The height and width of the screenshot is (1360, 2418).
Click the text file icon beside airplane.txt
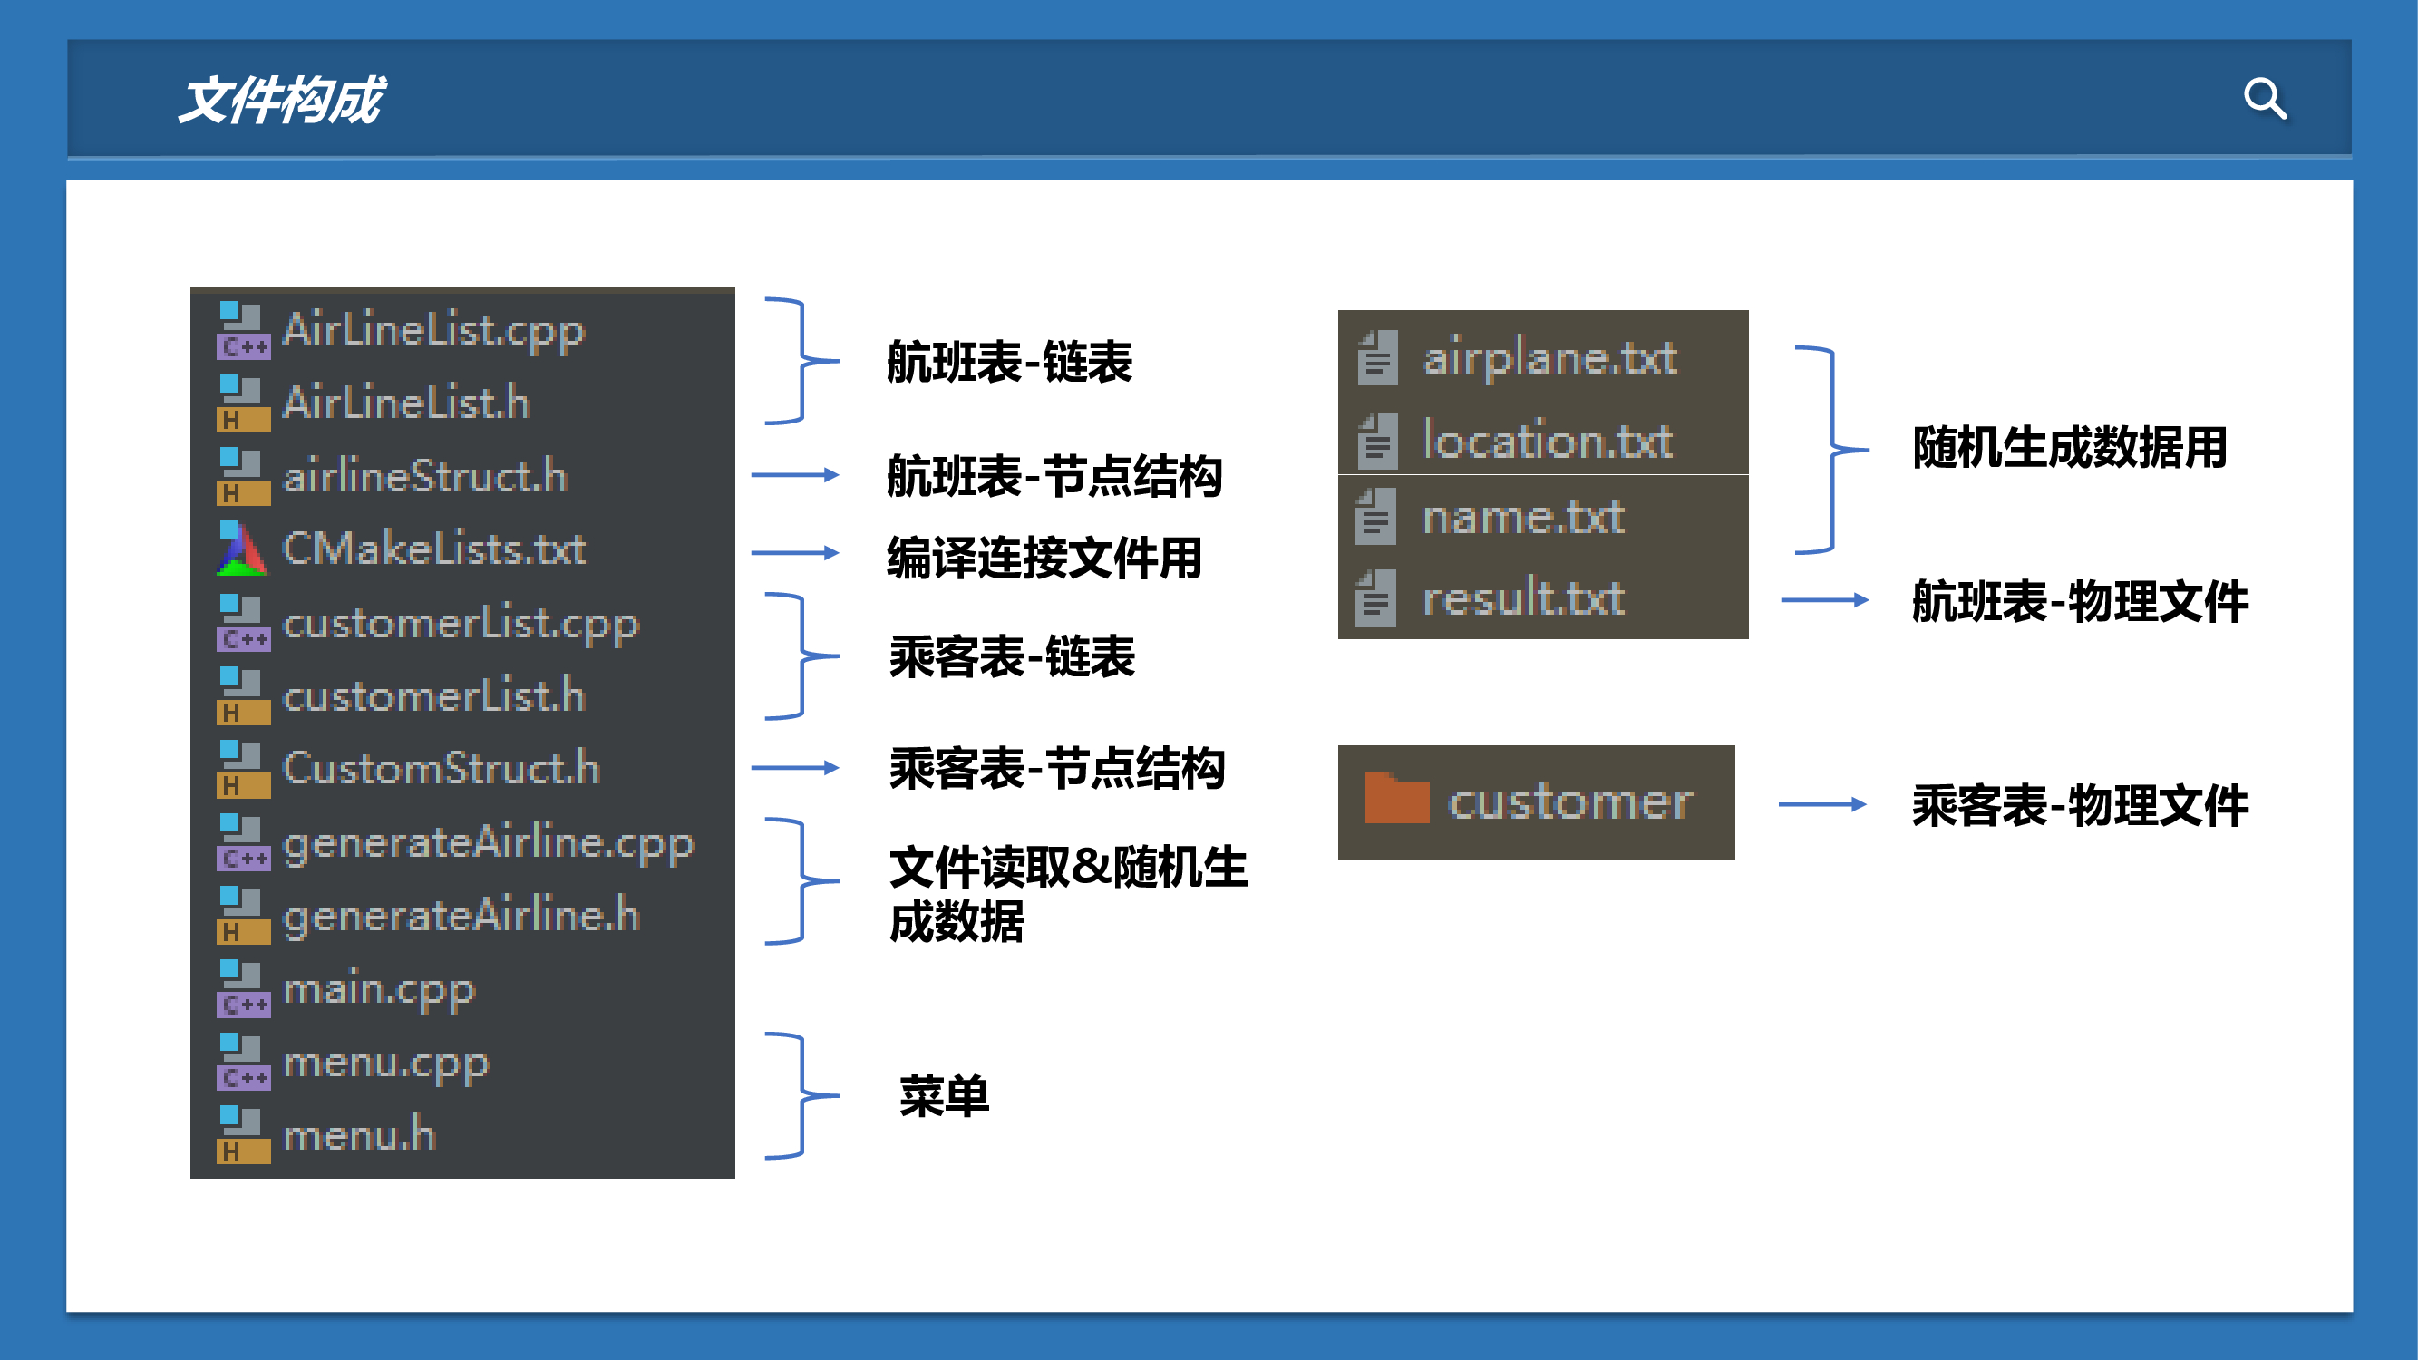pos(1378,357)
